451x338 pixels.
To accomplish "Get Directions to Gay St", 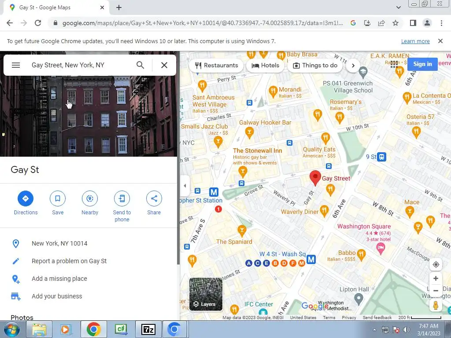I will click(x=26, y=203).
